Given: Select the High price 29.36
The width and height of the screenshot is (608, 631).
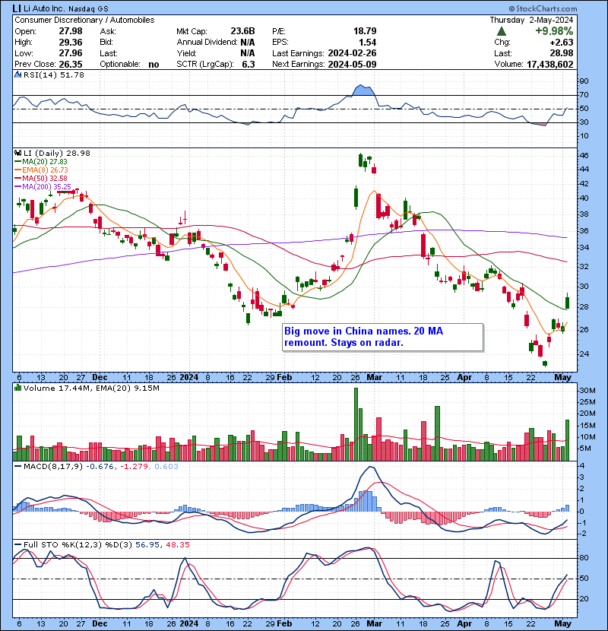Looking at the screenshot, I should coord(71,43).
